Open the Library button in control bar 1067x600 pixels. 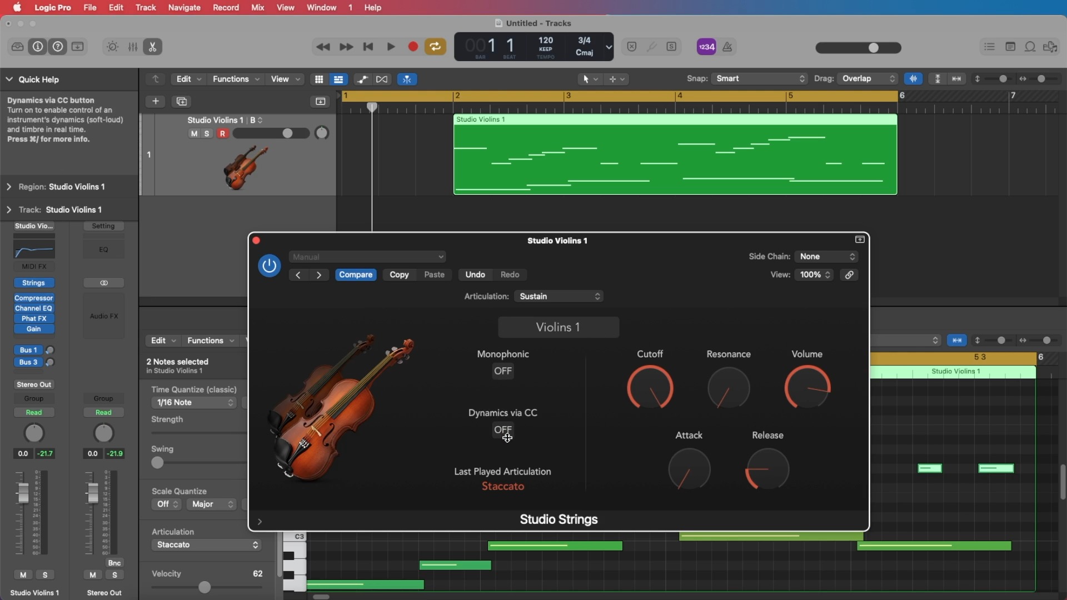17,47
